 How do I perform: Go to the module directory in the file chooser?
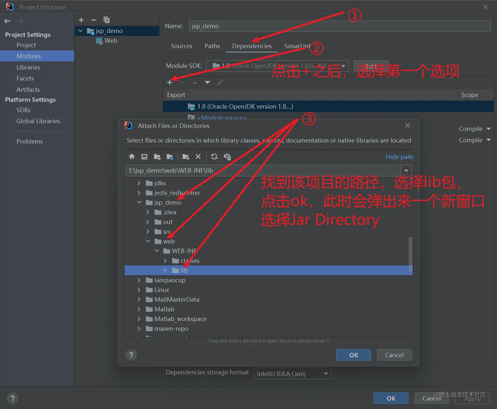click(170, 157)
